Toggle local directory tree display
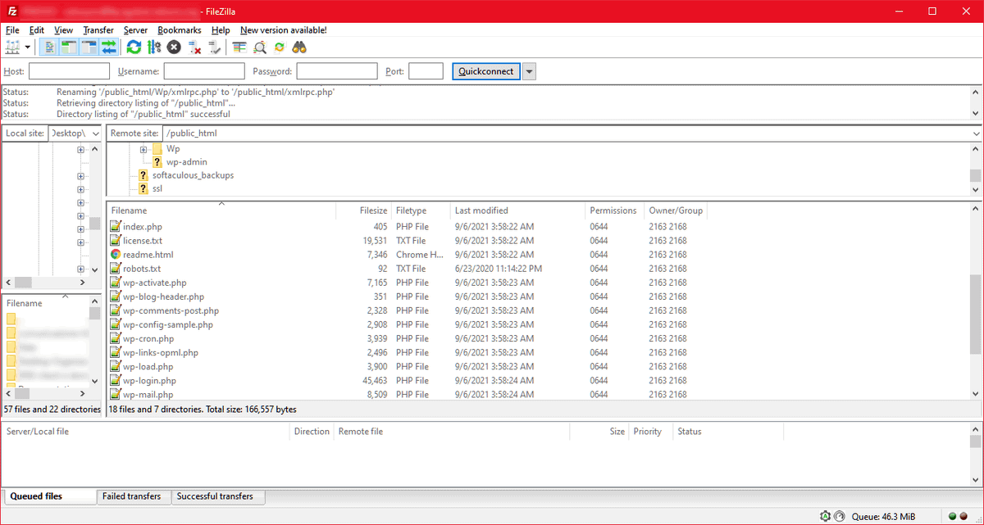 pos(69,48)
